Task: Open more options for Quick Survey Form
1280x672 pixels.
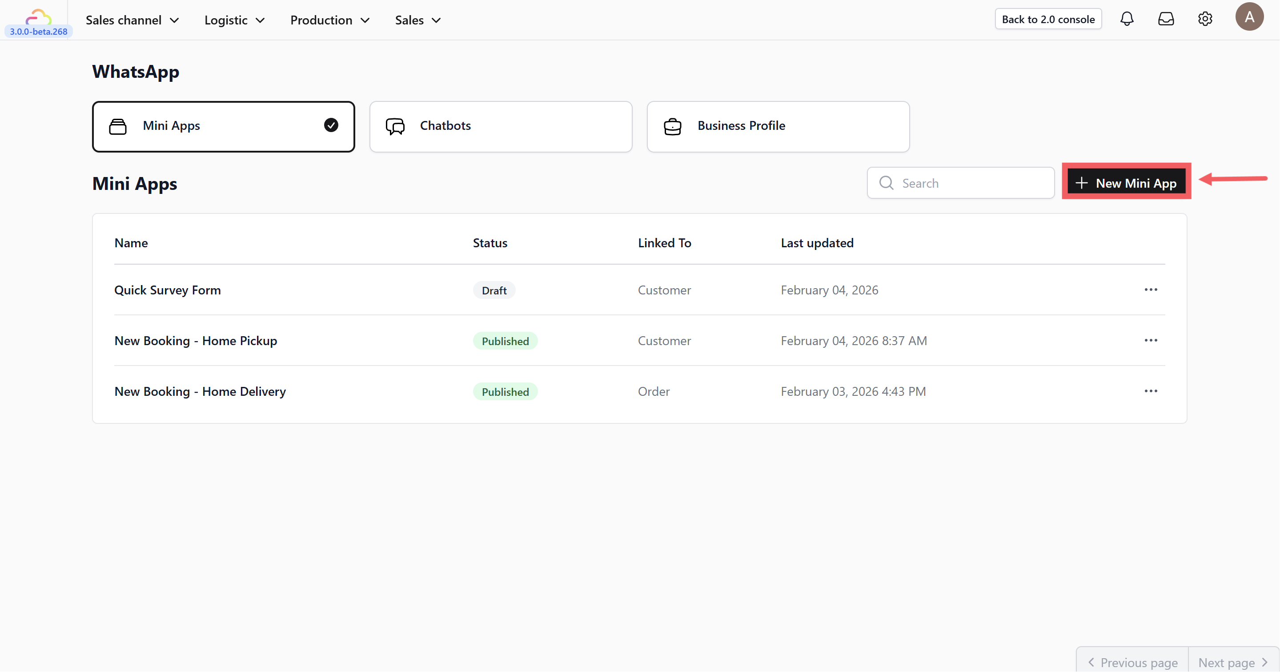Action: 1151,290
